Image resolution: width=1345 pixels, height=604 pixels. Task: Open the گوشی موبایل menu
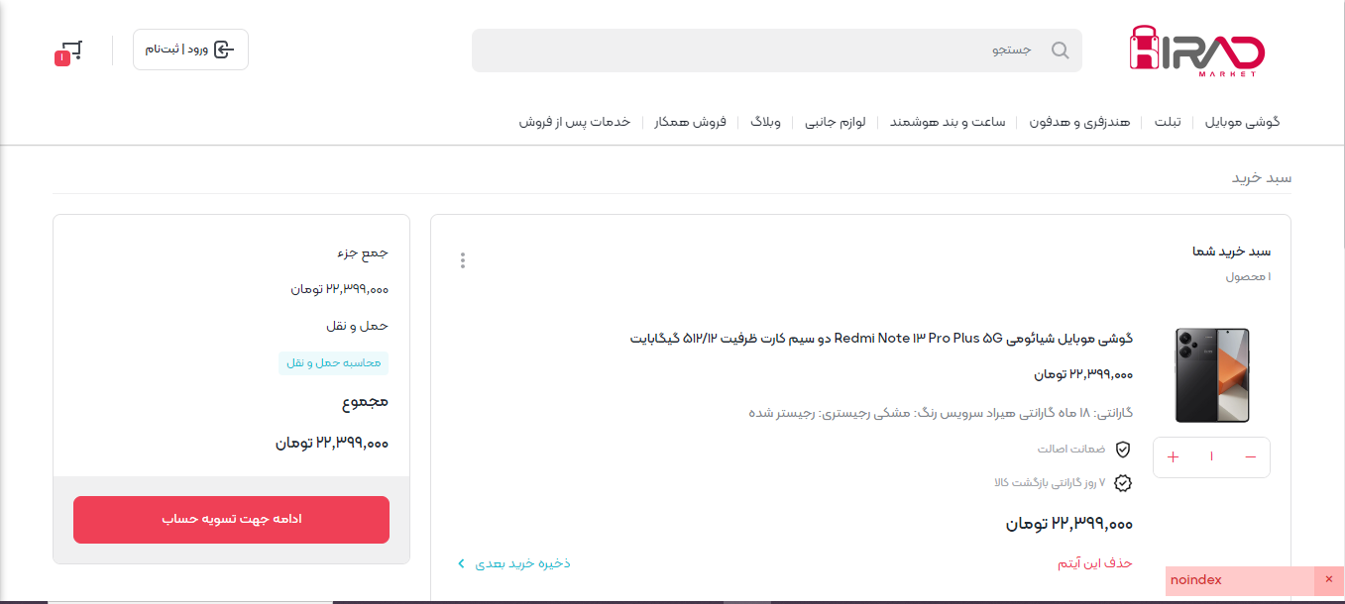point(1242,122)
